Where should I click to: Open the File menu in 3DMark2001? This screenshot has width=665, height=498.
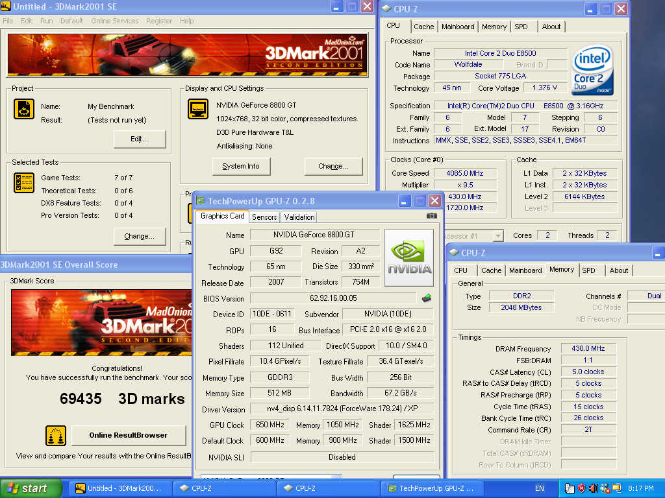(x=8, y=21)
